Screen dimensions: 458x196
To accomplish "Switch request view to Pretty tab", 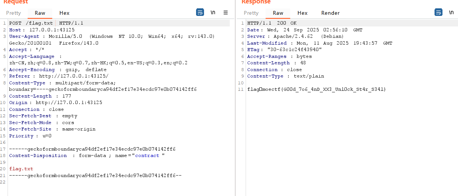I will pos(14,13).
